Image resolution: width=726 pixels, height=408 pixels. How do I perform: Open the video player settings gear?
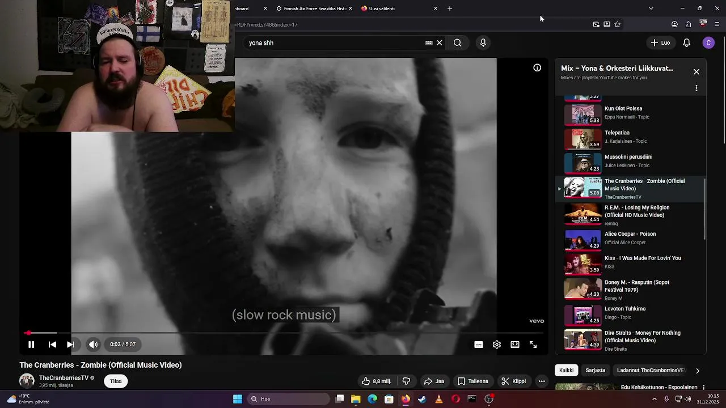[497, 345]
